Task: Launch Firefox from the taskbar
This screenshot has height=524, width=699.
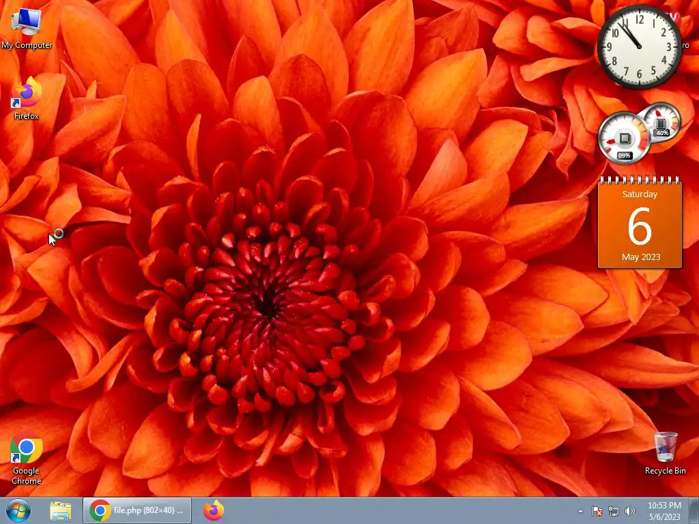Action: coord(214,510)
